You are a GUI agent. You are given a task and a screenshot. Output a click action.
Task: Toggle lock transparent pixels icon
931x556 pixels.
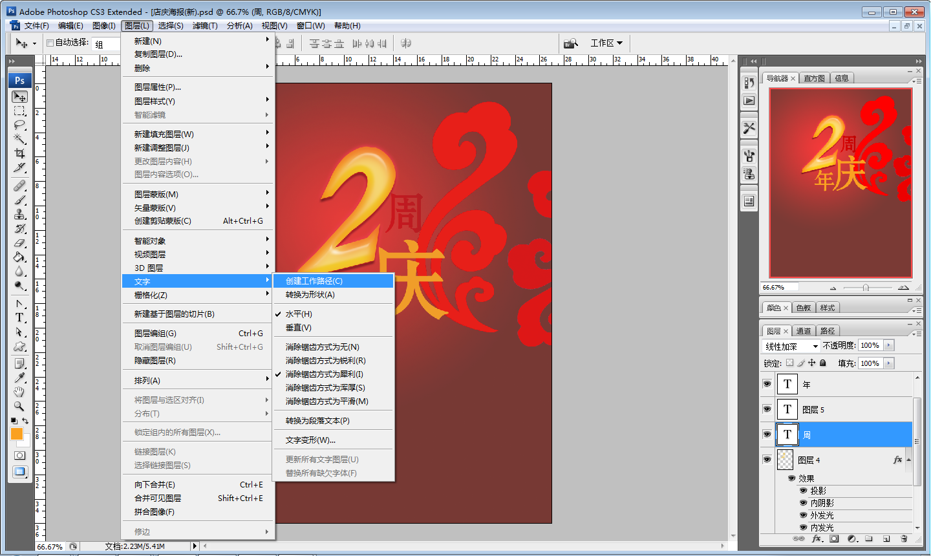(789, 363)
